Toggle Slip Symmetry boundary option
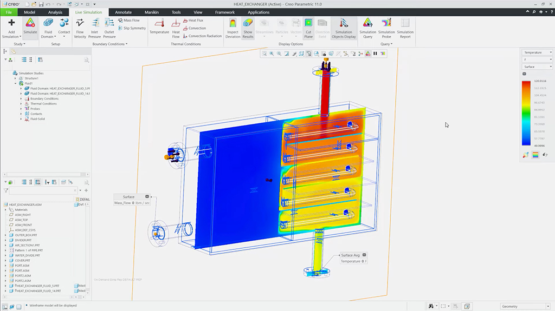 (132, 28)
